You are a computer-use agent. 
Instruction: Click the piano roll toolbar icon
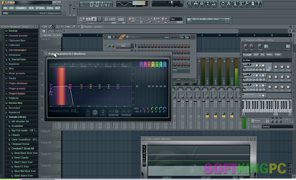[x=202, y=4]
